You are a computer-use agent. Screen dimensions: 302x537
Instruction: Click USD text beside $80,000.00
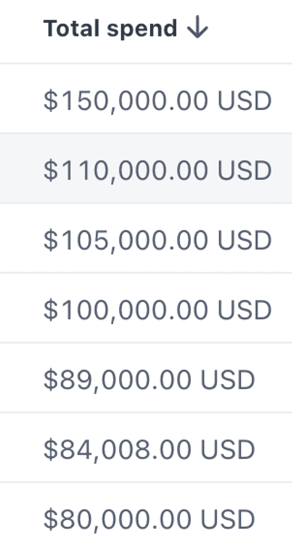click(x=227, y=519)
